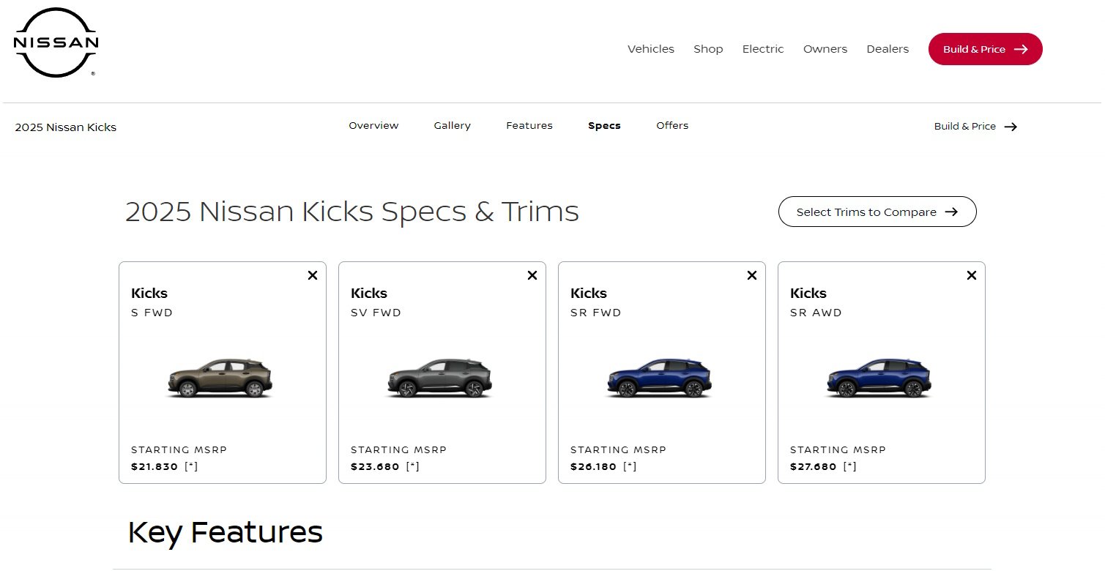Remove the Kicks S FWD card
This screenshot has height=571, width=1105.
(x=313, y=275)
